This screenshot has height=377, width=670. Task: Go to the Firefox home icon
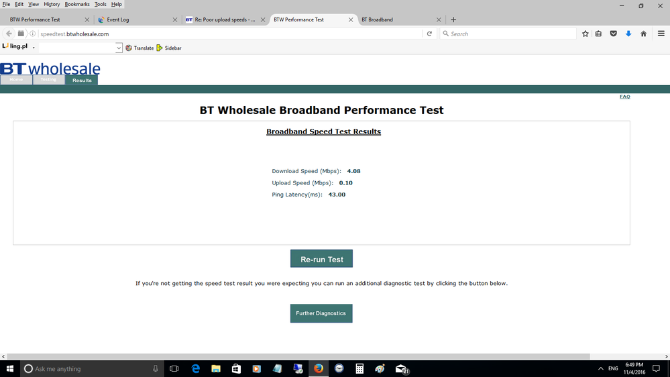[x=643, y=34]
